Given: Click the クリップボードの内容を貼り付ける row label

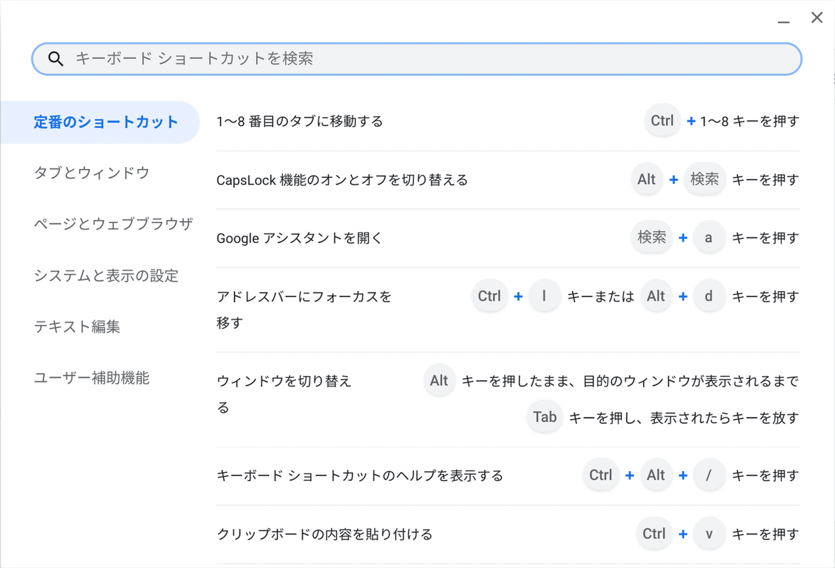Looking at the screenshot, I should pos(325,535).
